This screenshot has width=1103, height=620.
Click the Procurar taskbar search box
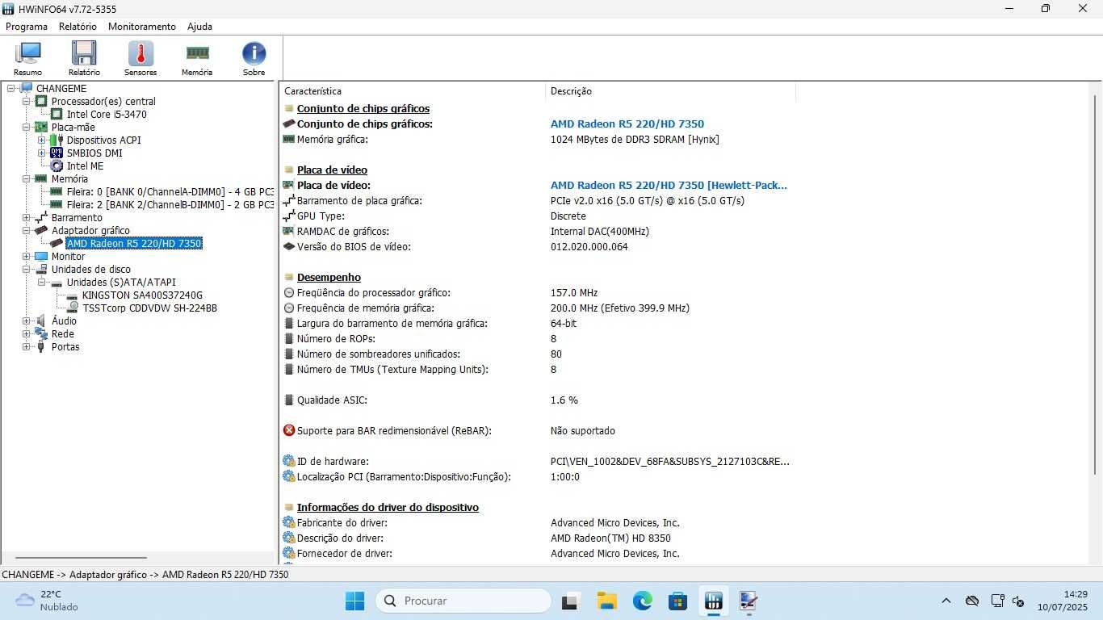[x=464, y=601]
